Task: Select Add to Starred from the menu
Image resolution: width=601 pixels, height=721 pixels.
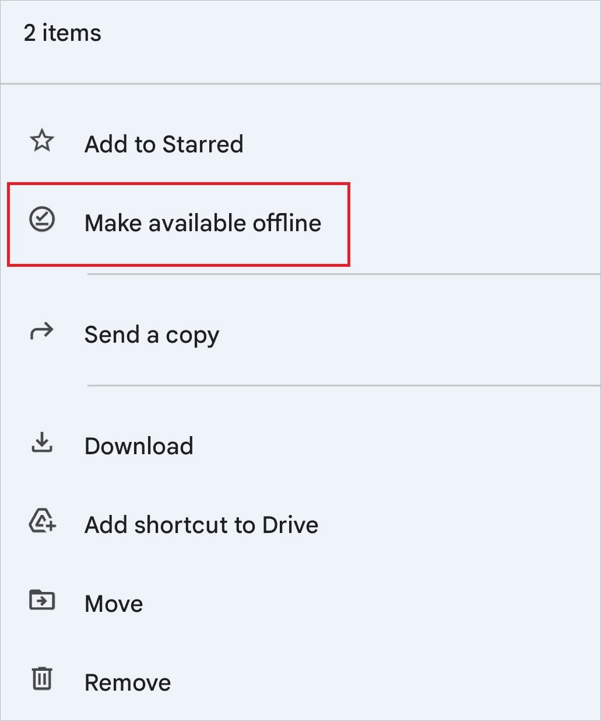Action: pos(164,144)
